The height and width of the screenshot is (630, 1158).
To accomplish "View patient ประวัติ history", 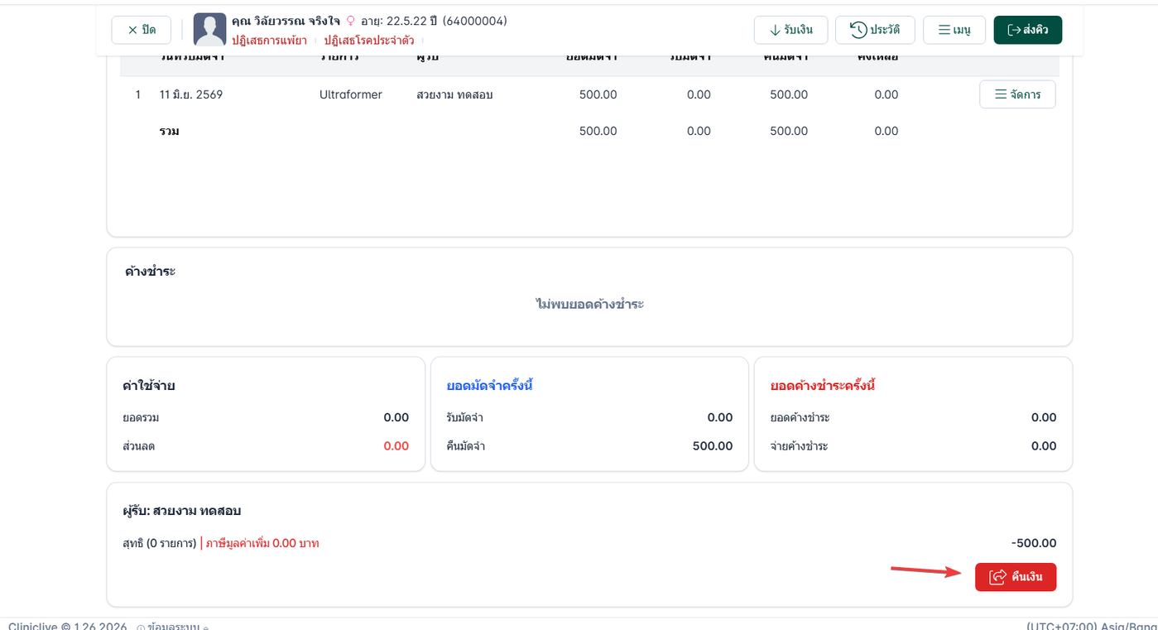I will click(x=875, y=30).
